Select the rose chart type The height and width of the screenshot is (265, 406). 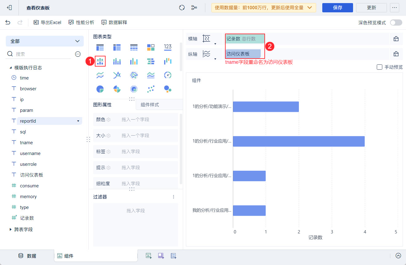pyautogui.click(x=117, y=89)
